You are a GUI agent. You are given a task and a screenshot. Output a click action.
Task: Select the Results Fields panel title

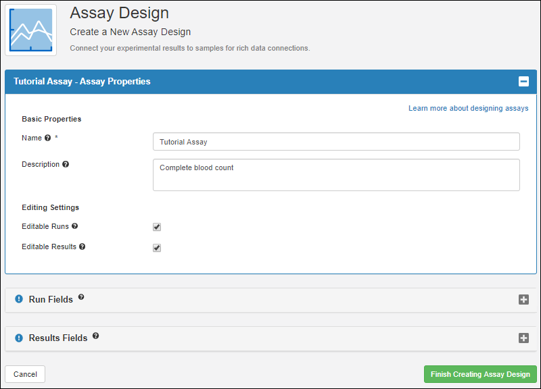tap(58, 338)
